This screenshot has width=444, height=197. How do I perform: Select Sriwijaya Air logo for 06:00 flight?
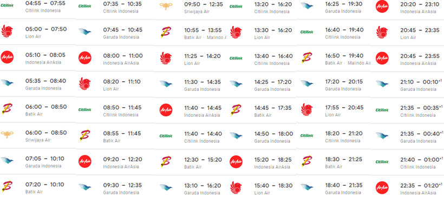[x=7, y=135]
